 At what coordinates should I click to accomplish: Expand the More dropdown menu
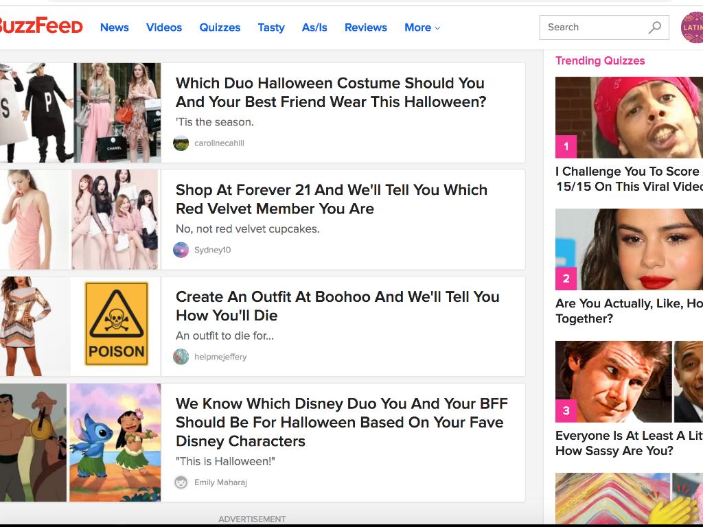pos(422,27)
